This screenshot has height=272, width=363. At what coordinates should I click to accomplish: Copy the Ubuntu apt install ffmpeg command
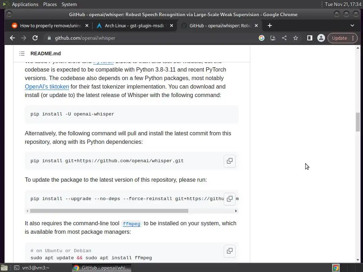coord(230,251)
